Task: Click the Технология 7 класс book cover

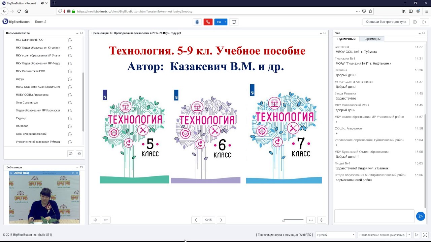Action: click(284, 134)
